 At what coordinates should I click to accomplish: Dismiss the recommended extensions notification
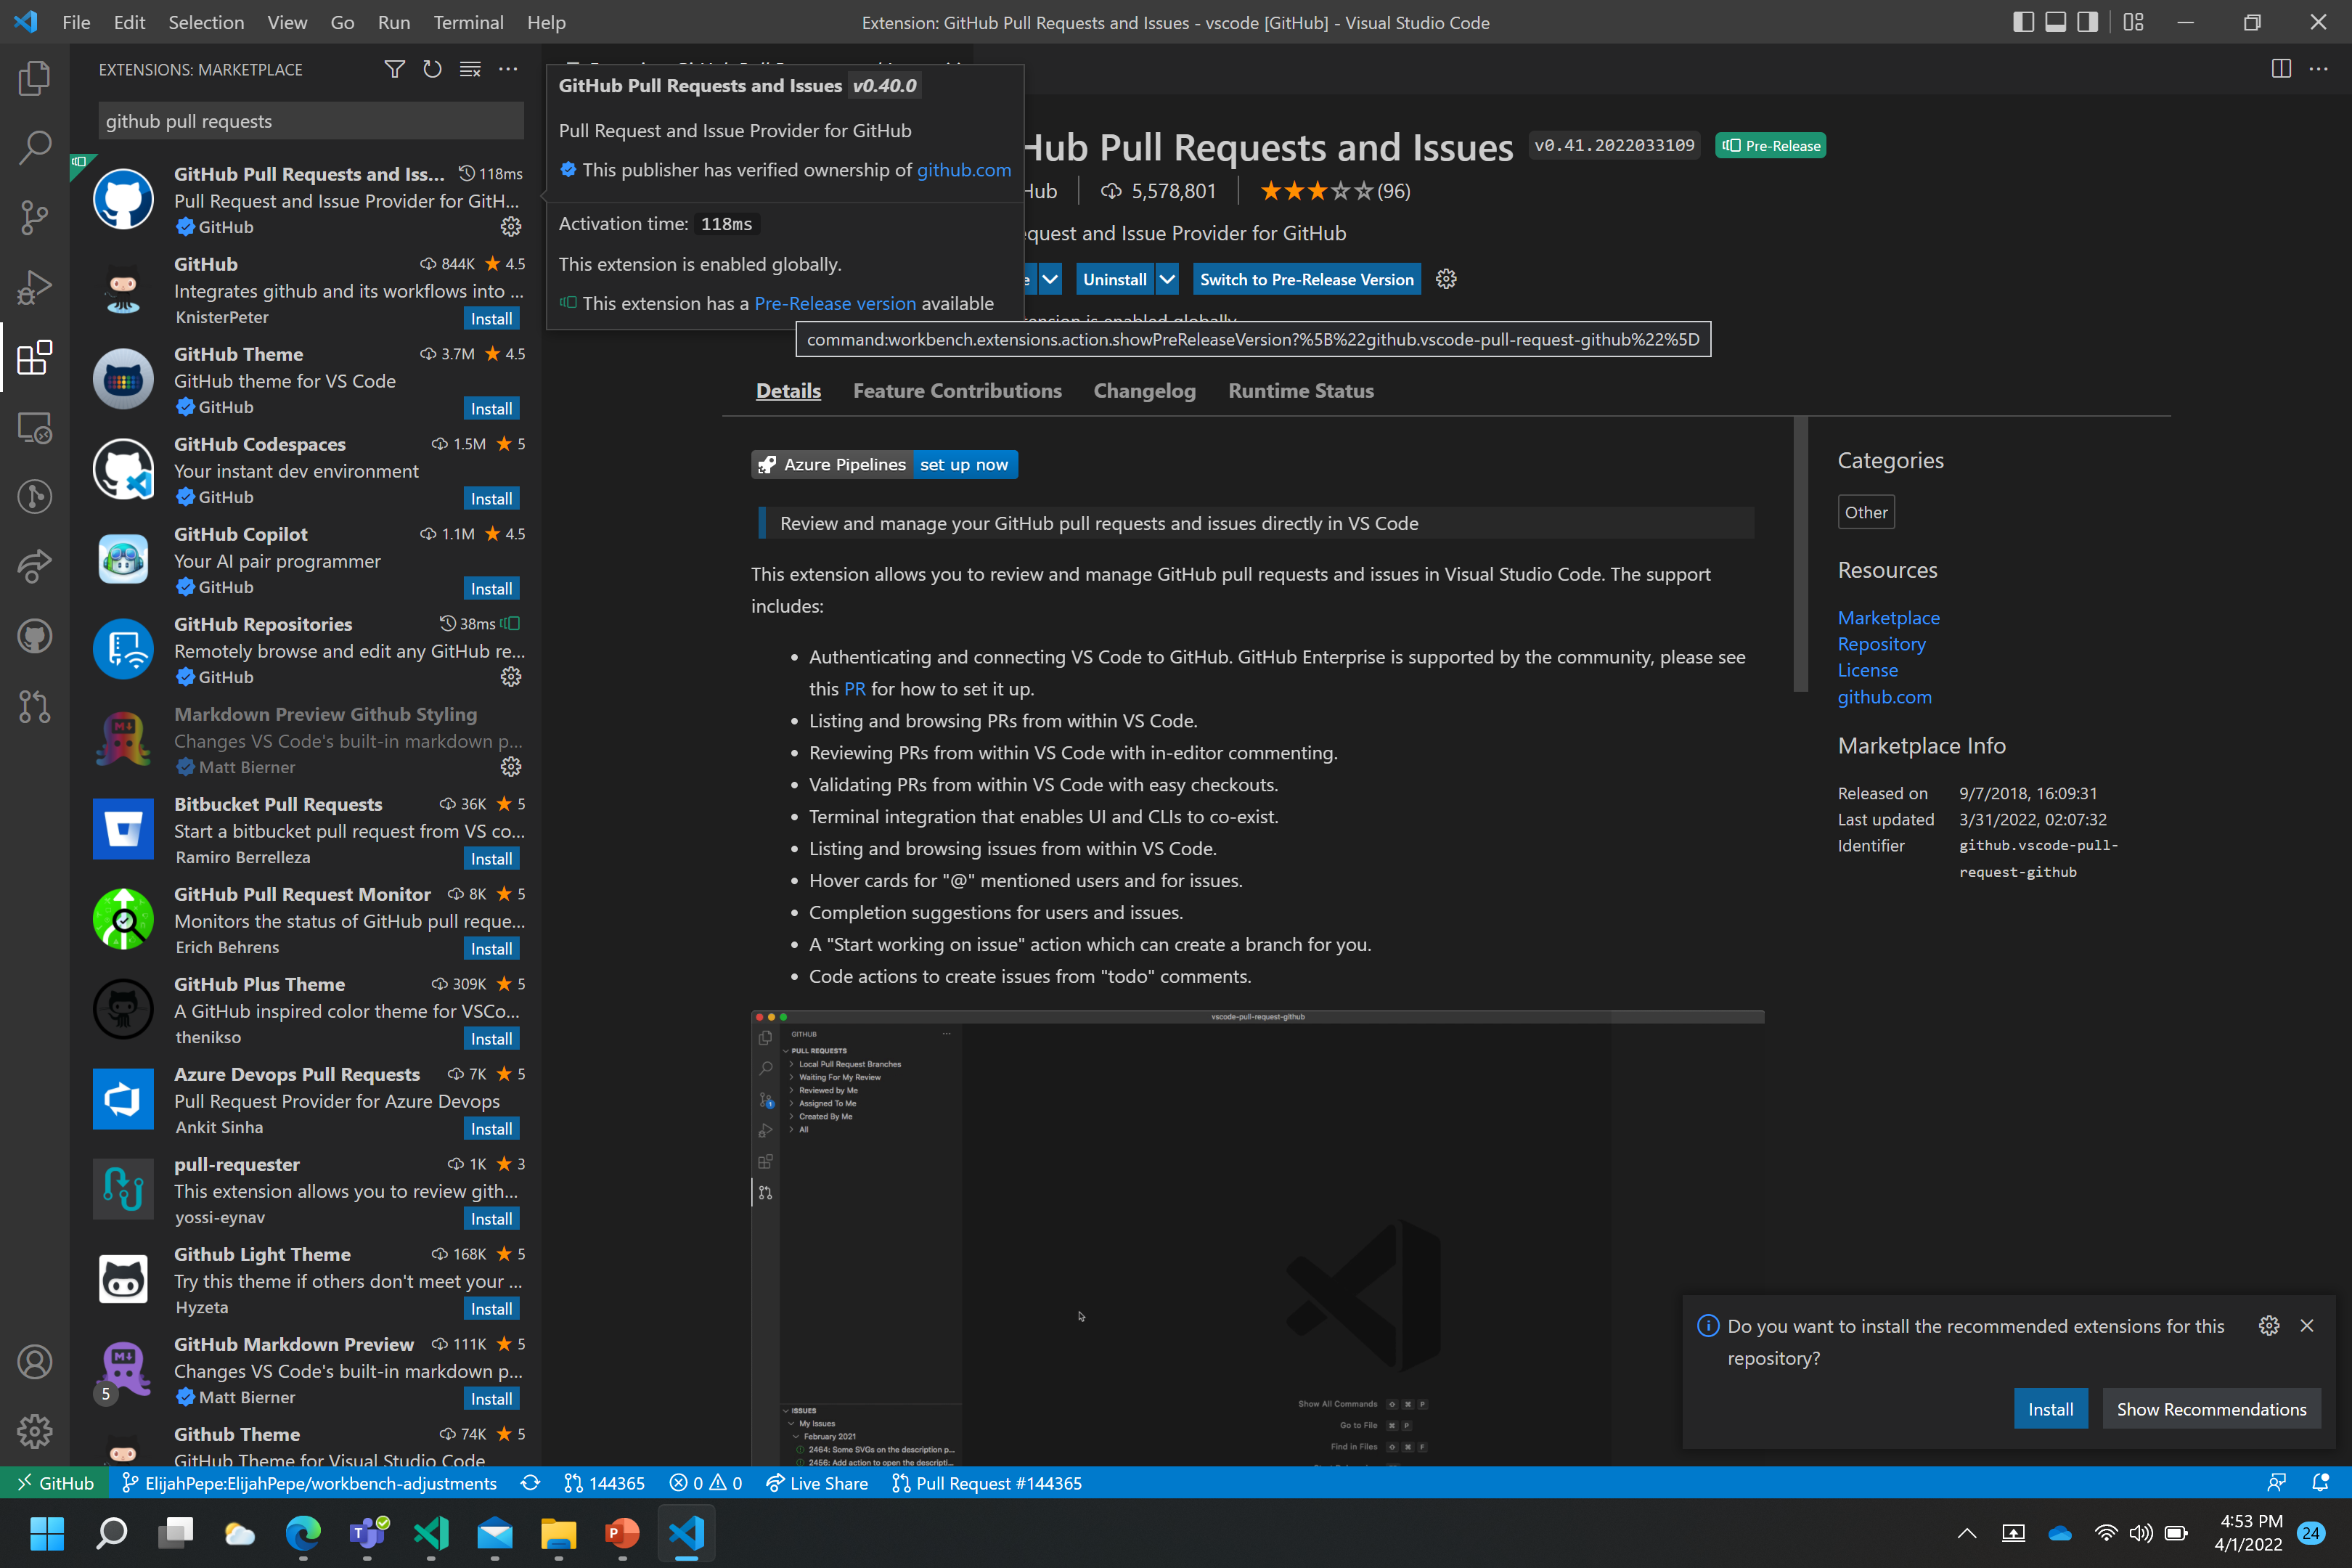[2307, 1325]
